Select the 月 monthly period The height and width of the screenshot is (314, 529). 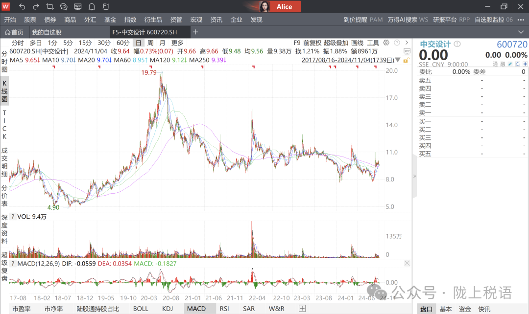click(162, 43)
